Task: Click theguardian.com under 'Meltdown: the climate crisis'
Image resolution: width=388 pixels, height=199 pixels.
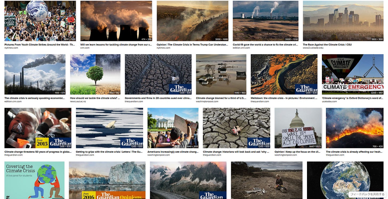Action: point(260,101)
